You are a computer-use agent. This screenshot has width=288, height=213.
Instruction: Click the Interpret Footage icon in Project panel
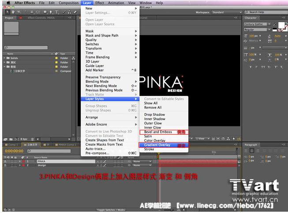pos(5,139)
